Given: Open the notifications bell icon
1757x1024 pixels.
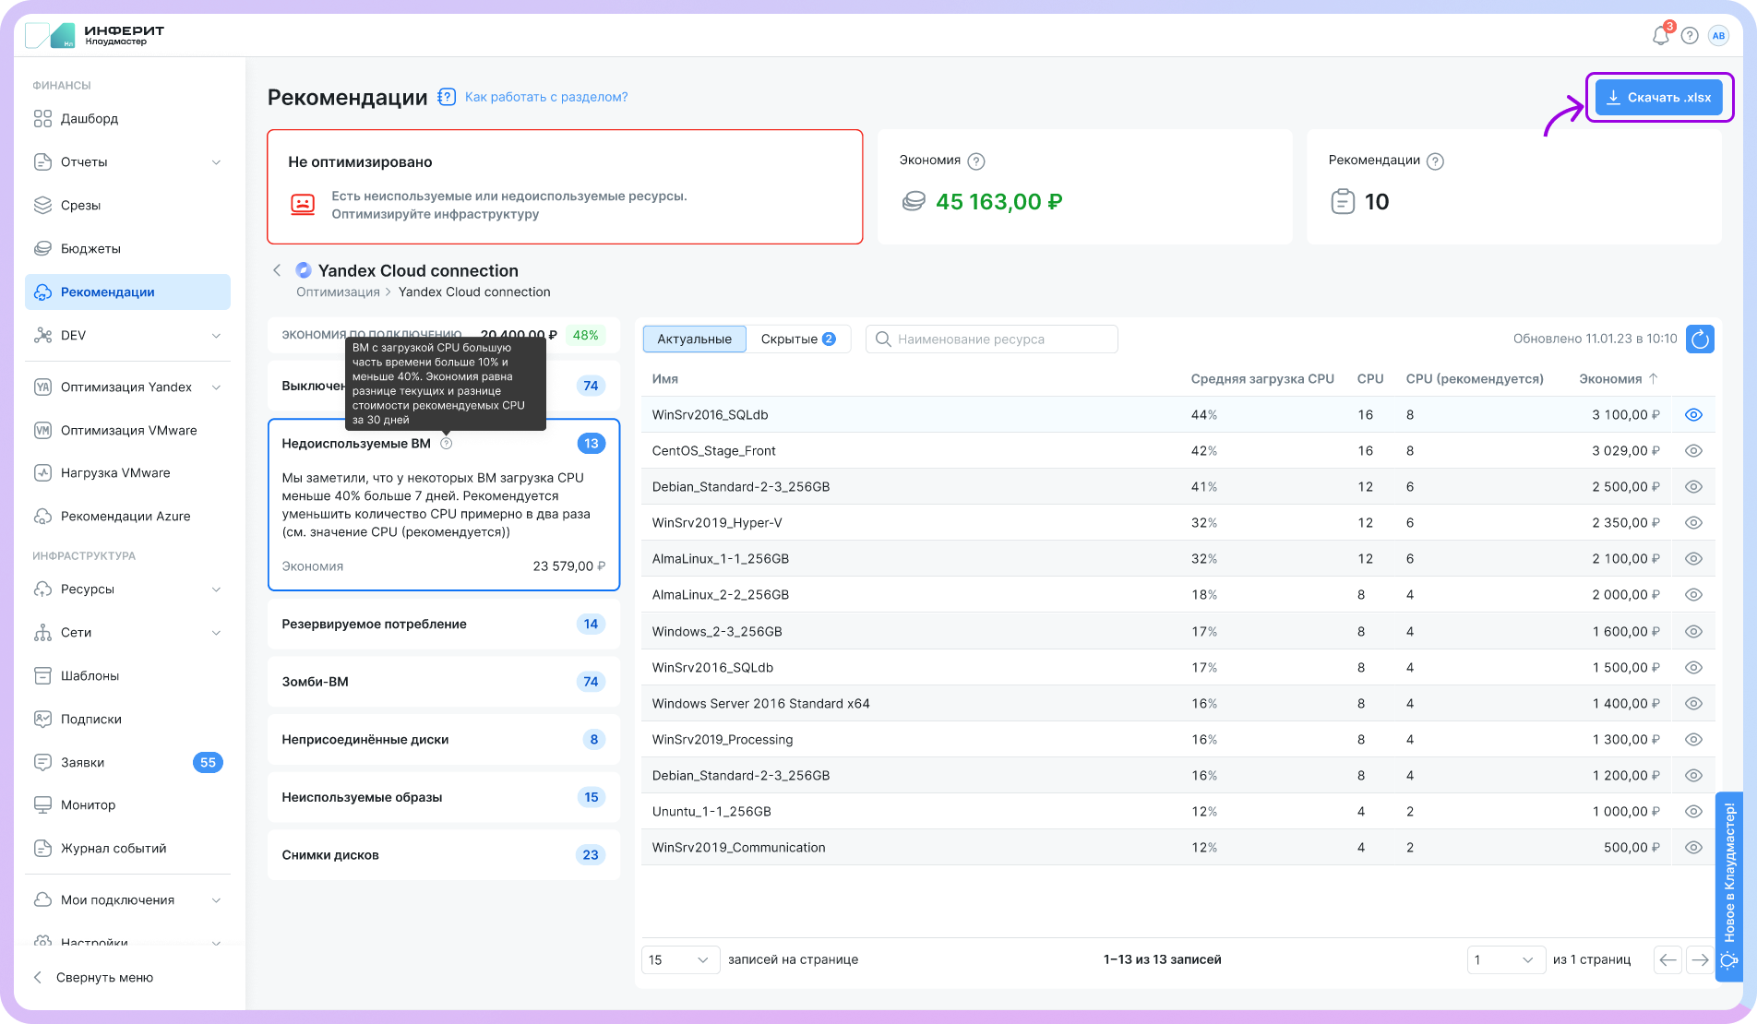Looking at the screenshot, I should (1660, 36).
